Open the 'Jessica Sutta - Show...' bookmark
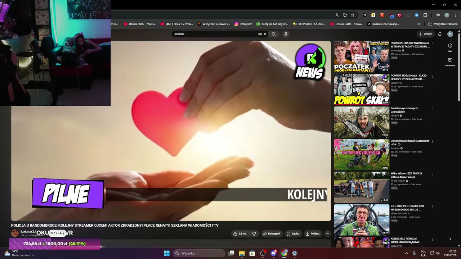Screen dimensions: 461x259 tap(346, 24)
